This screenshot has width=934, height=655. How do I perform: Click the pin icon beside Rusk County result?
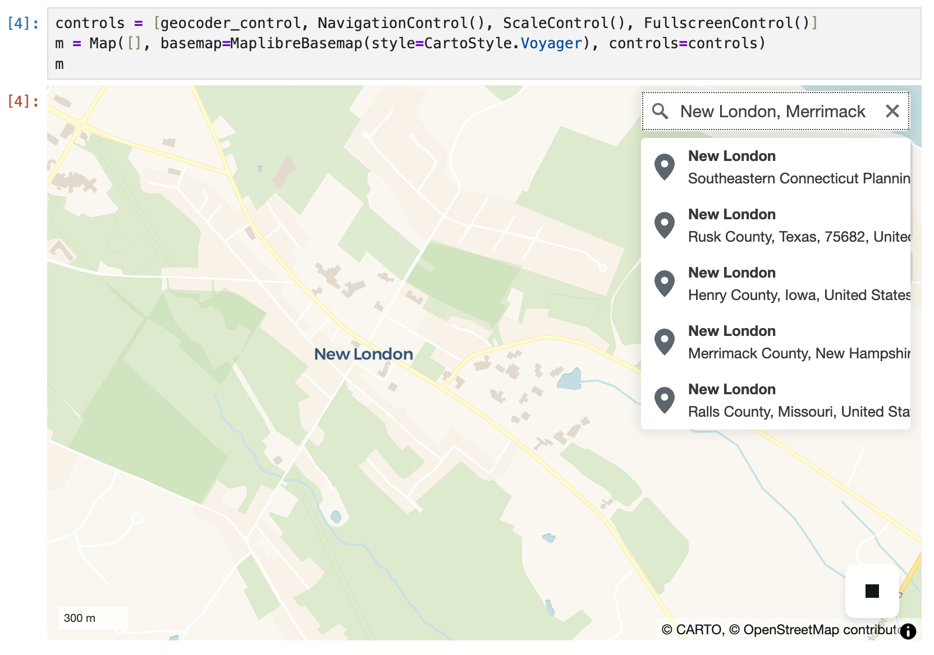665,225
